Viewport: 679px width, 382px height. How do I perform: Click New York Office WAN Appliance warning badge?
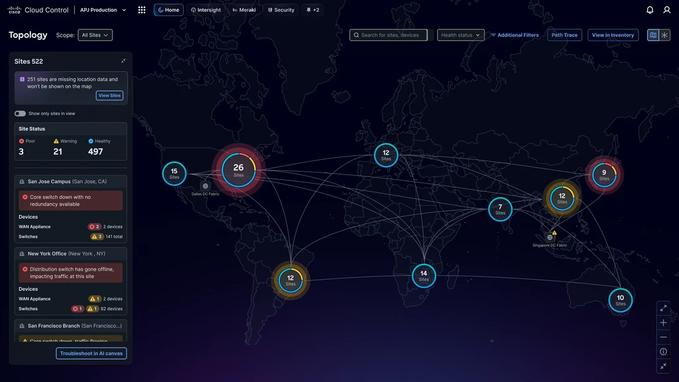tap(95, 299)
